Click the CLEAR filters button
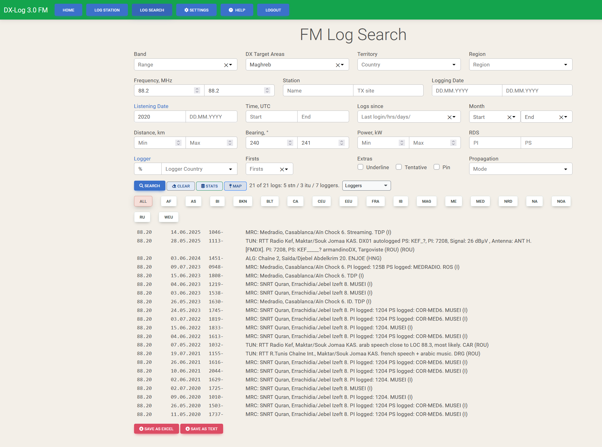Image resolution: width=602 pixels, height=447 pixels. pos(181,186)
